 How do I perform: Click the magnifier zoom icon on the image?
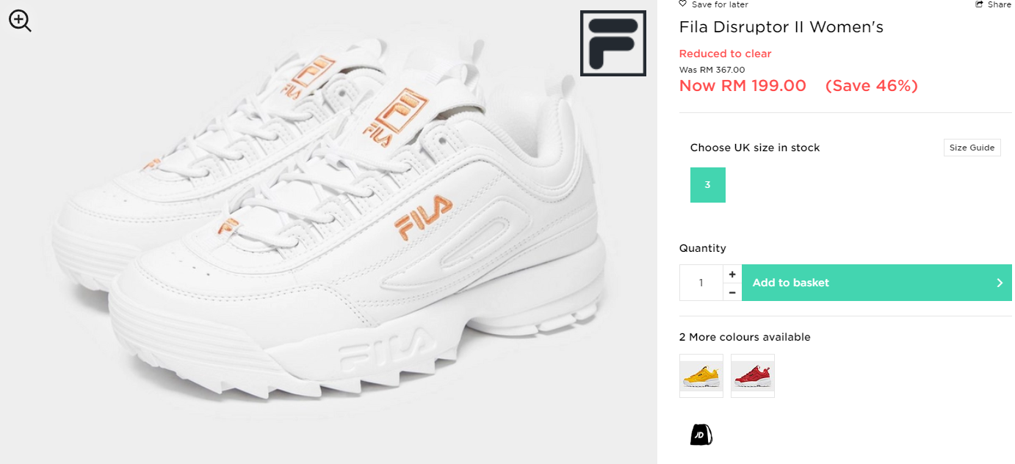pos(20,21)
